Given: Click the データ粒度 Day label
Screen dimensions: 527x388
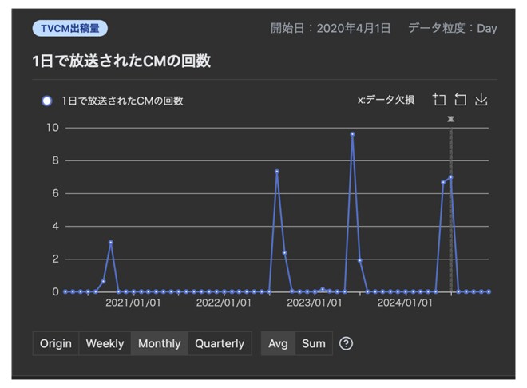Looking at the screenshot, I should coord(452,29).
